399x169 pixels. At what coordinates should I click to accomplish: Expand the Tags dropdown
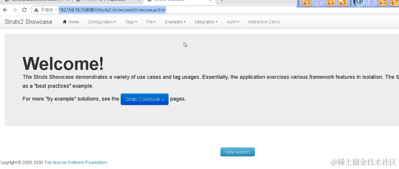131,22
